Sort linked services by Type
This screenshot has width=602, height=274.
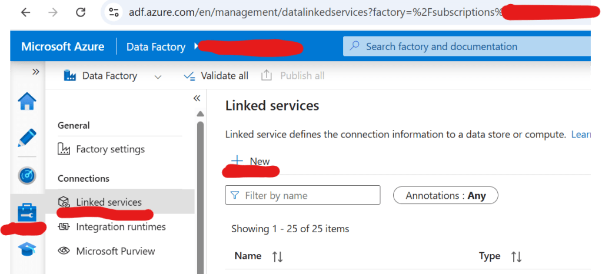point(516,256)
